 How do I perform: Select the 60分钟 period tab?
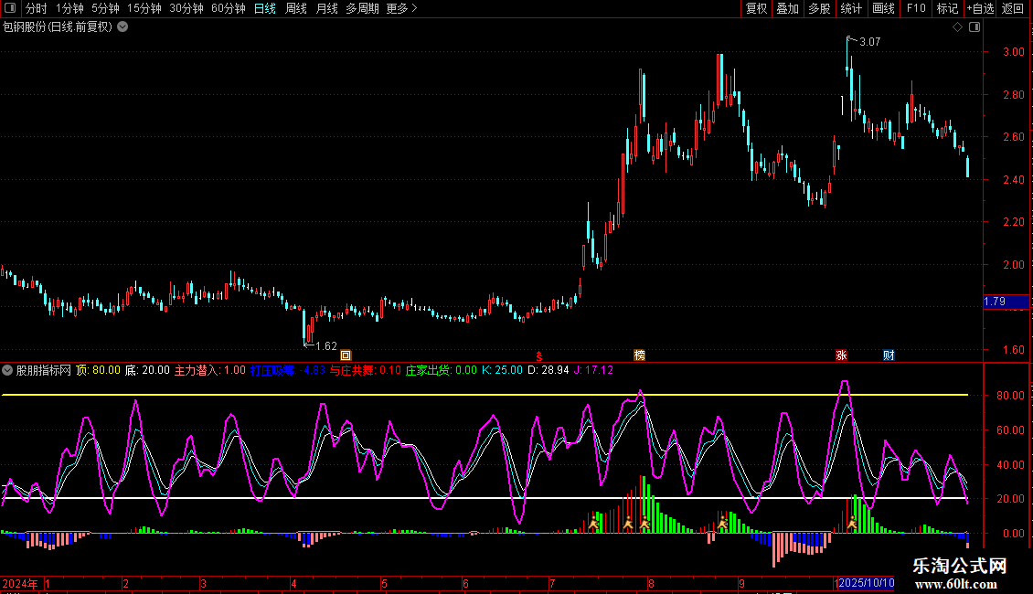(229, 8)
